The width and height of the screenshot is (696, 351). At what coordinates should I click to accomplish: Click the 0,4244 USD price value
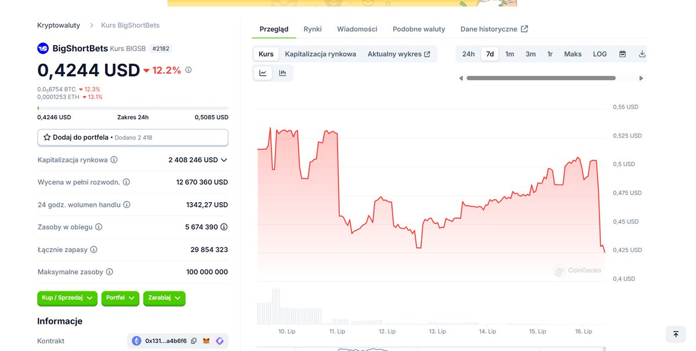(x=89, y=70)
